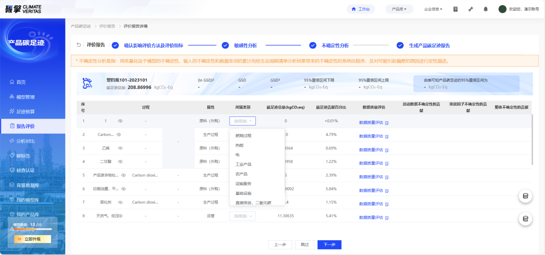Viewport: 545px width, 255px height.
Task: Select 工业产品 from the category list
Action: click(x=243, y=164)
